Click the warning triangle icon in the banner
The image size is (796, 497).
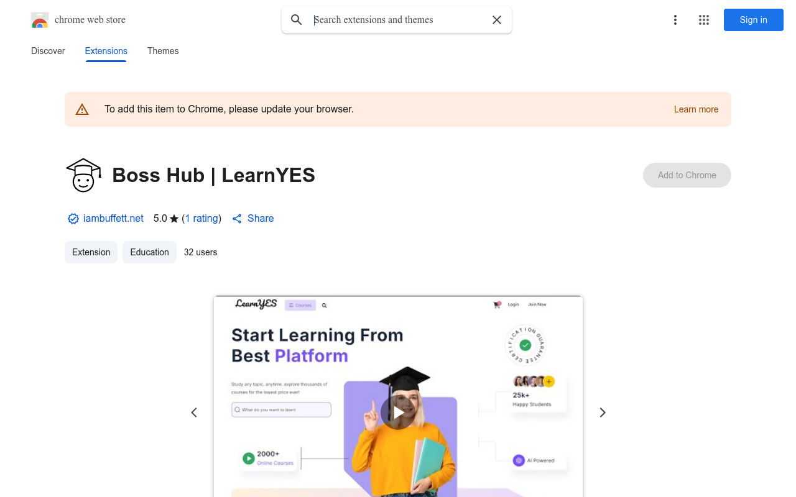click(82, 109)
